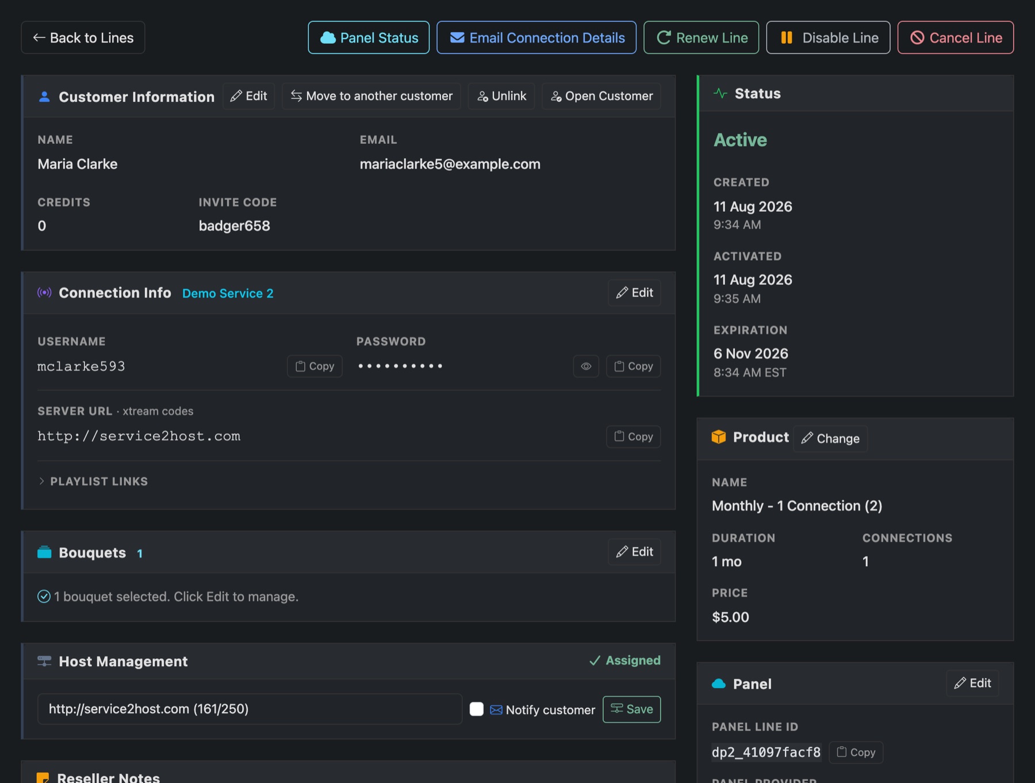The image size is (1035, 783).
Task: Click the Connection Info broadcast icon
Action: pyautogui.click(x=44, y=292)
